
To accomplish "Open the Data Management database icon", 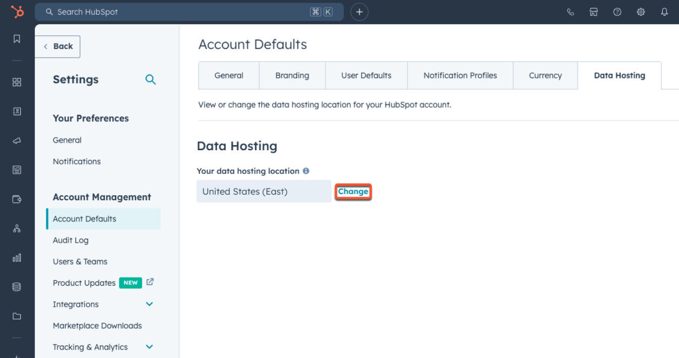I will tap(17, 287).
